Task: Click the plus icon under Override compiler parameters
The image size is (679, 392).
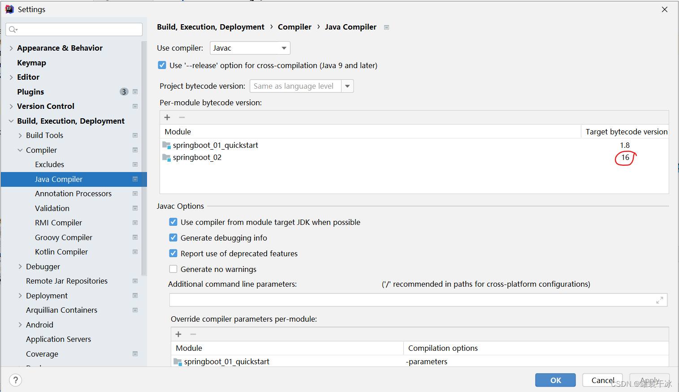Action: pos(178,334)
